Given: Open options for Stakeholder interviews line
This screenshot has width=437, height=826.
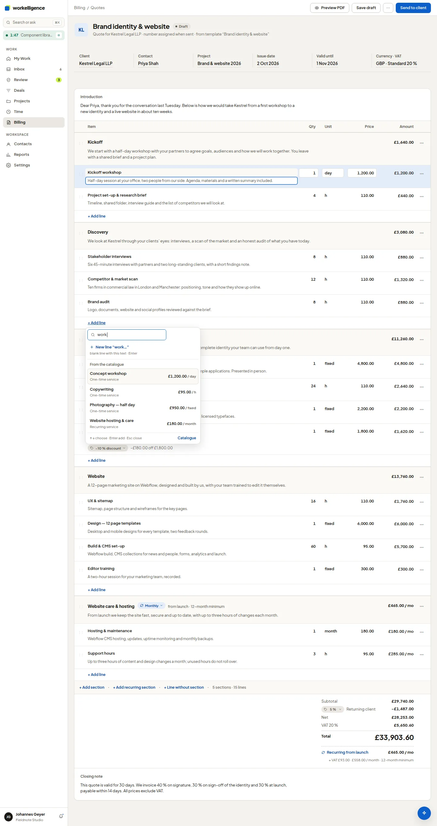Looking at the screenshot, I should 421,257.
